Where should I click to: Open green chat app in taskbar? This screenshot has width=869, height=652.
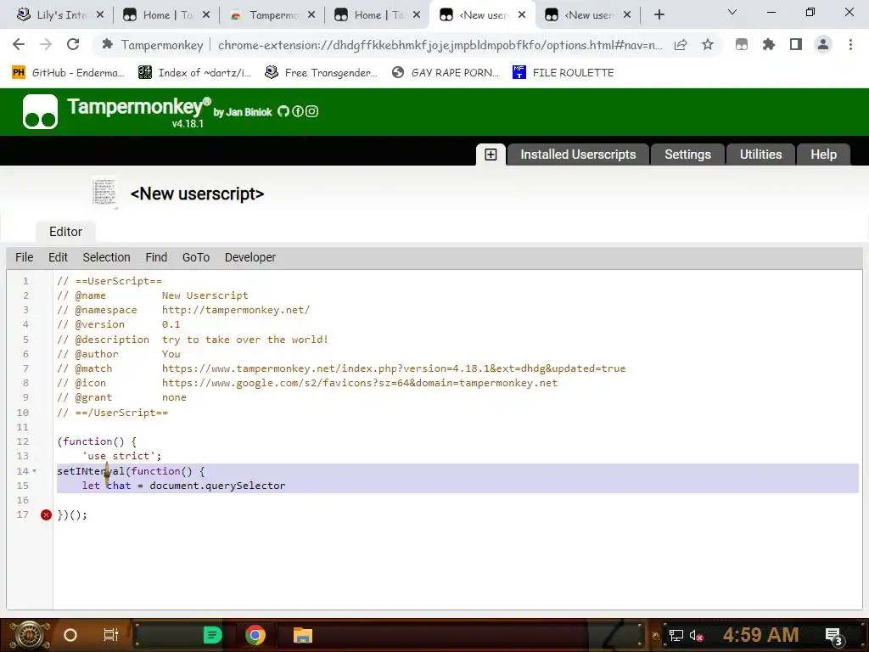pos(211,635)
